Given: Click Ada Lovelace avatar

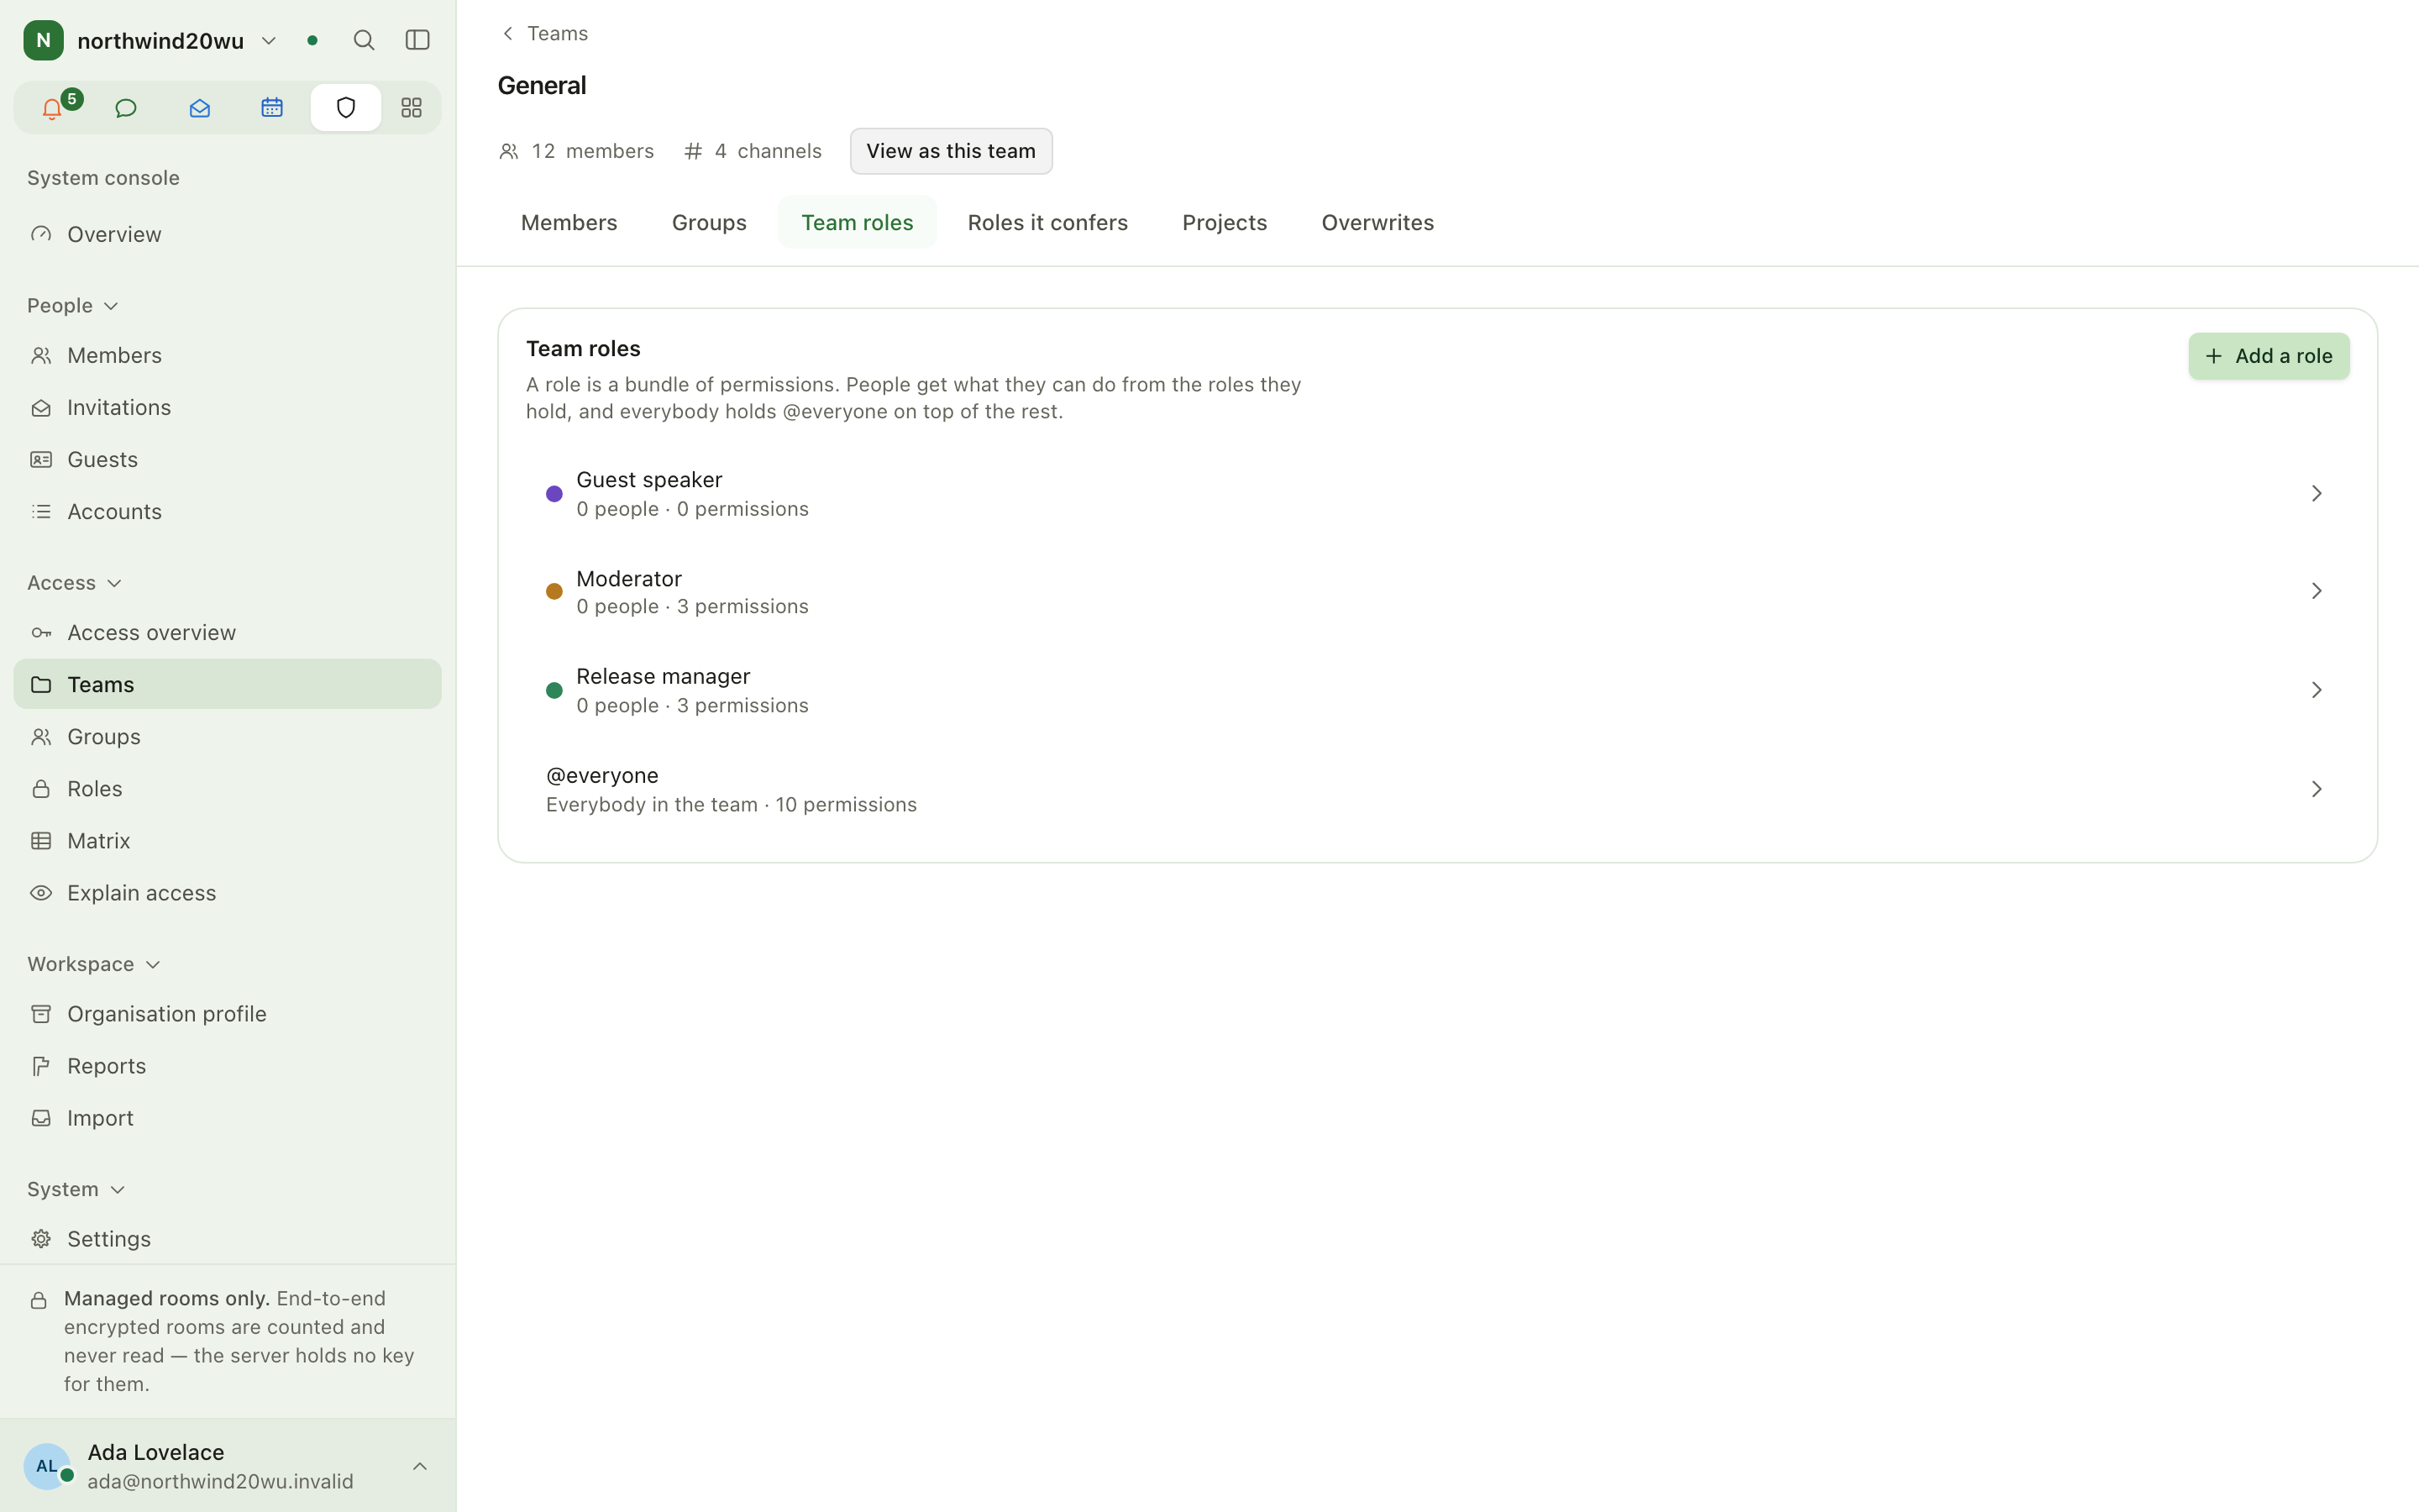Looking at the screenshot, I should pos(47,1466).
